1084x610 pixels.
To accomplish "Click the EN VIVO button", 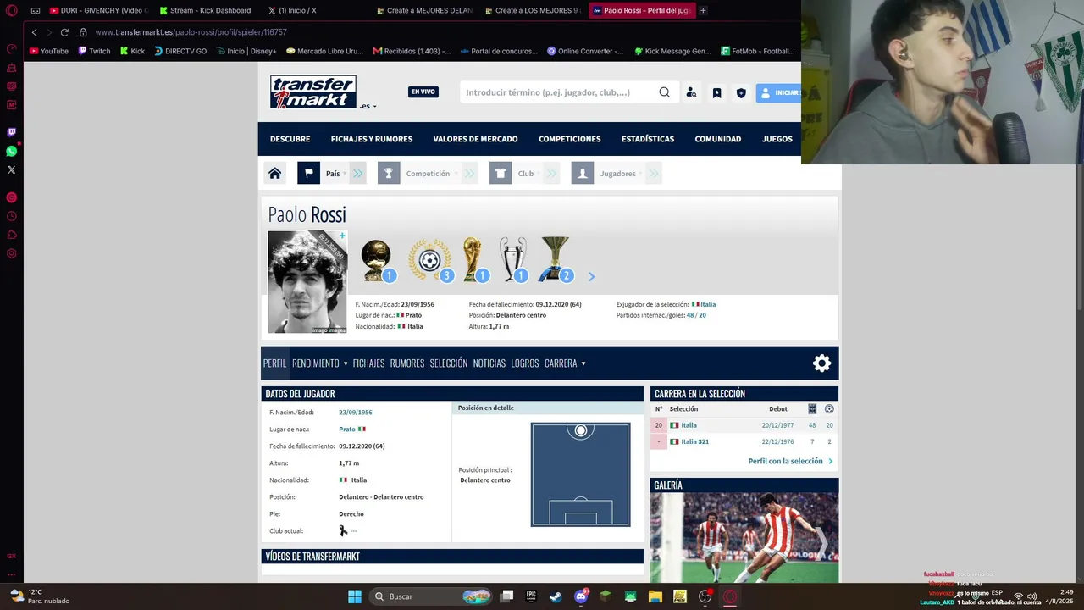I will pos(423,91).
